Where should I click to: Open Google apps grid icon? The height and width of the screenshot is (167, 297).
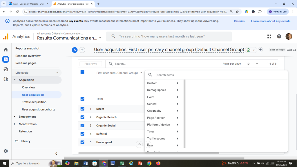point(269,36)
